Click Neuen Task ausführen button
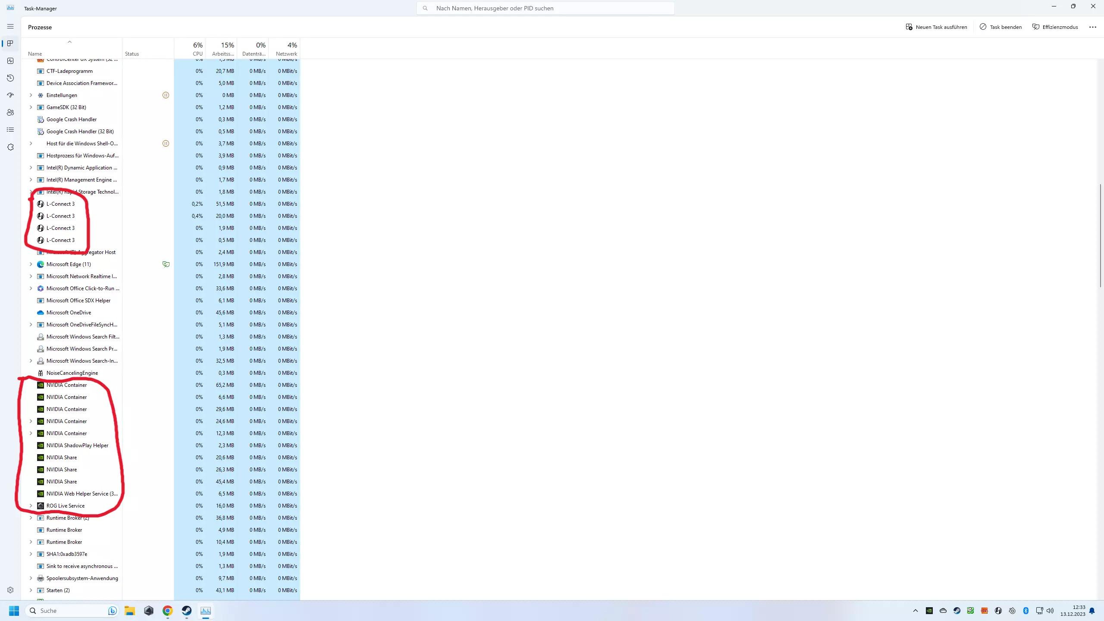 [x=936, y=27]
